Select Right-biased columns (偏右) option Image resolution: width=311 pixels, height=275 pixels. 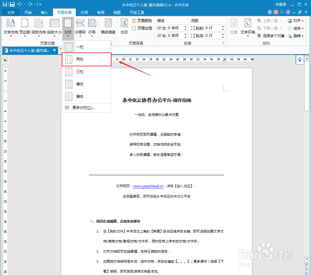pos(86,97)
